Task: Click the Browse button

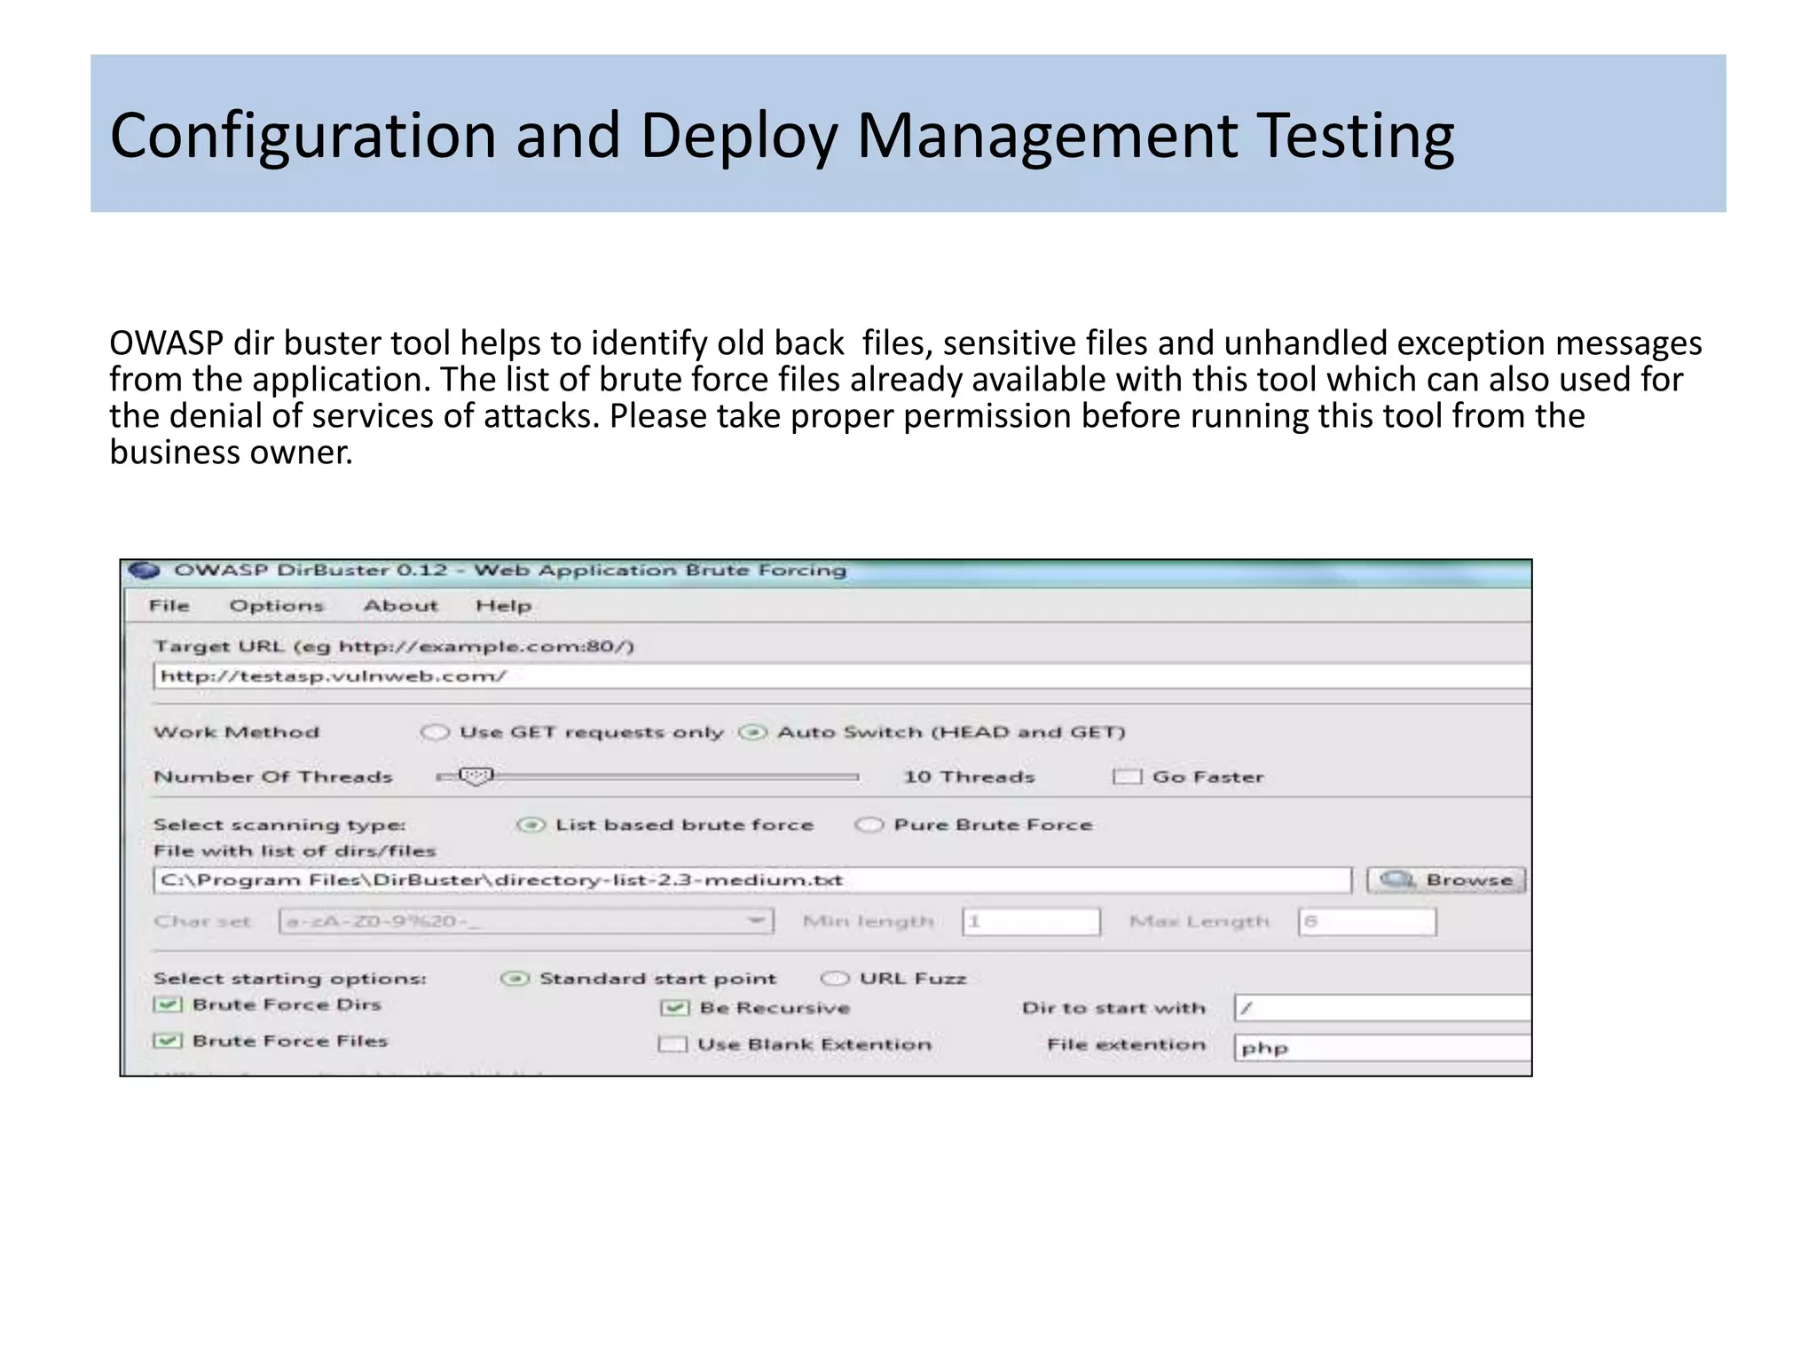Action: coord(1446,880)
